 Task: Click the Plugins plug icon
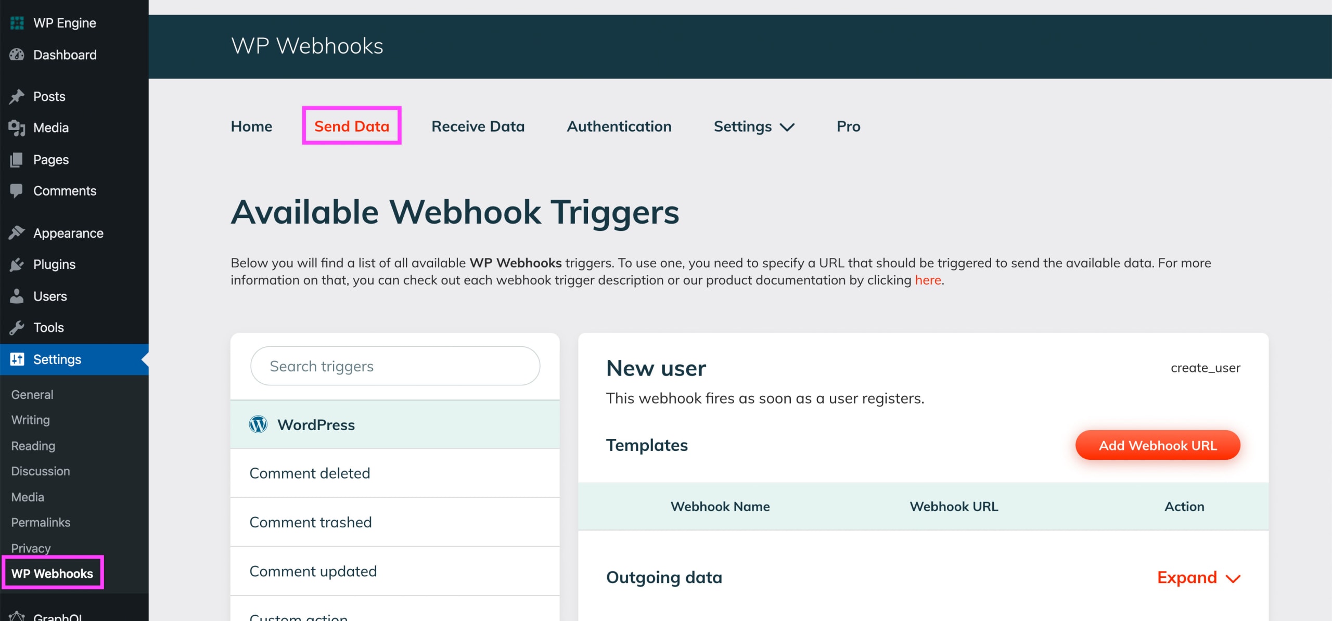17,265
